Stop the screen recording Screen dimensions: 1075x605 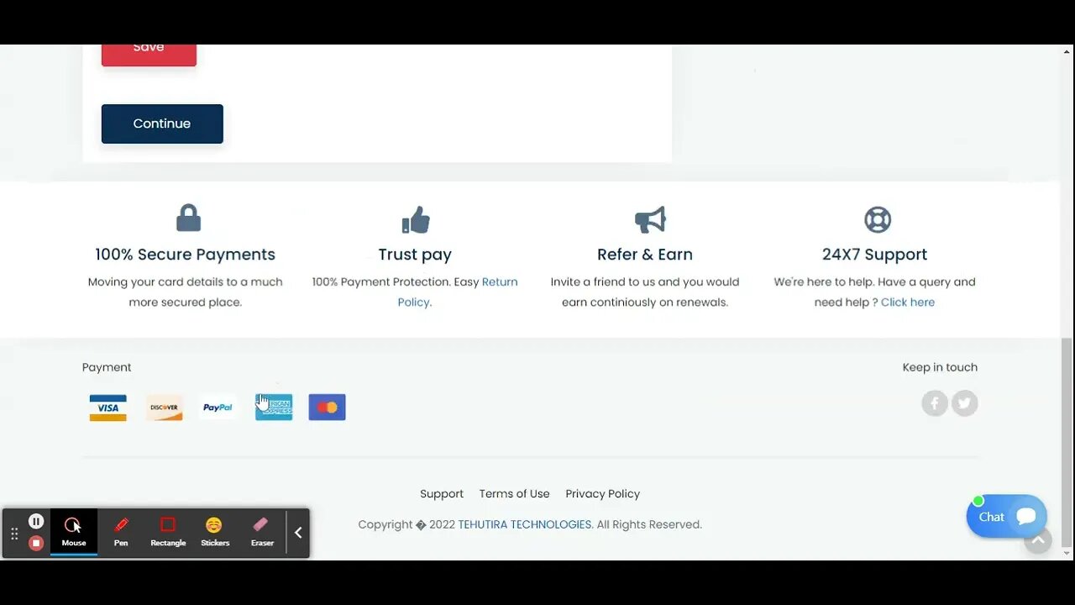36,543
